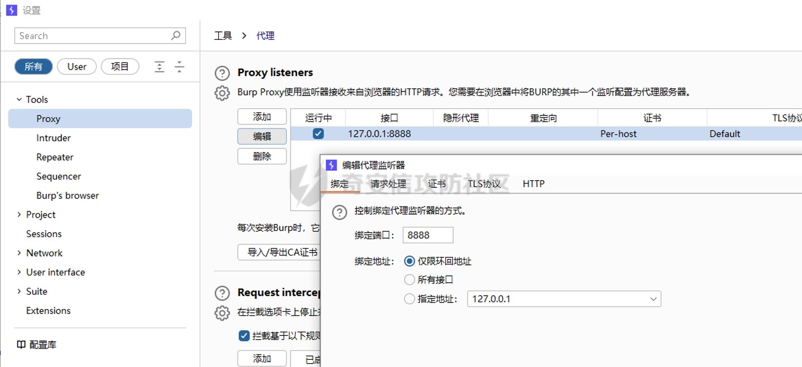Select 所有接口 radio option
Viewport: 802px width, 367px height.
tap(410, 280)
